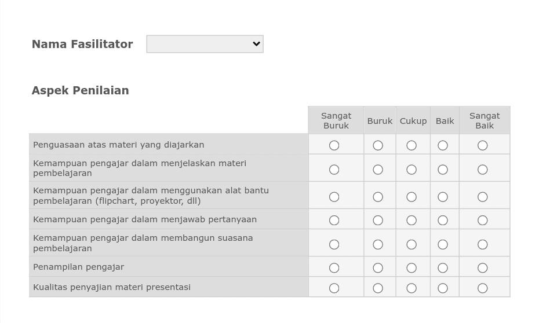Select Buruk for menjawab pertanyaan

click(x=378, y=221)
